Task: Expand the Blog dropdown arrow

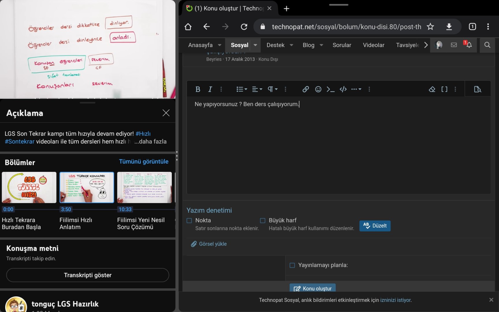Action: click(x=321, y=45)
